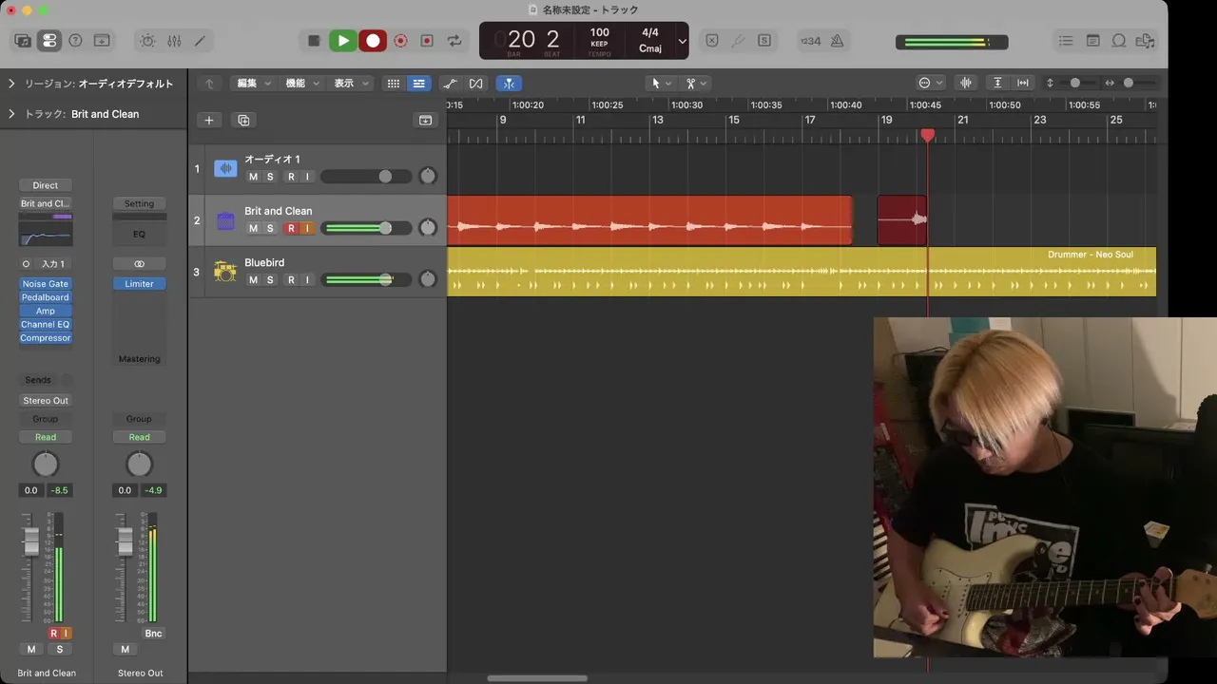
Task: Open the media Browsers icon
Action: (x=1146, y=41)
